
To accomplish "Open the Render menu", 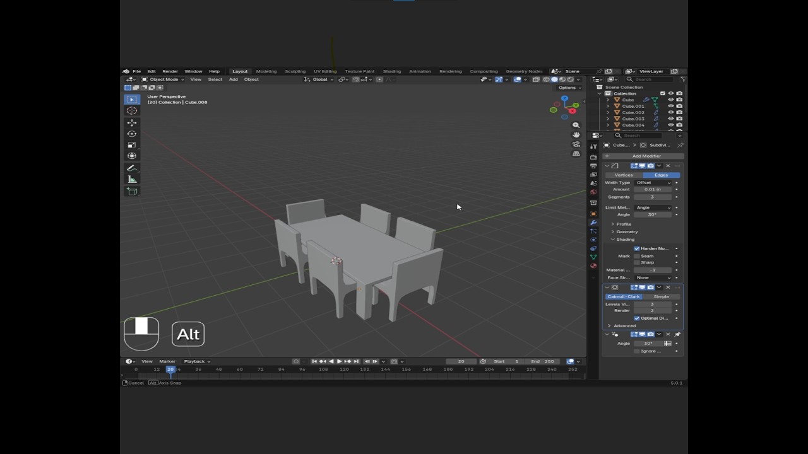I will (x=170, y=71).
